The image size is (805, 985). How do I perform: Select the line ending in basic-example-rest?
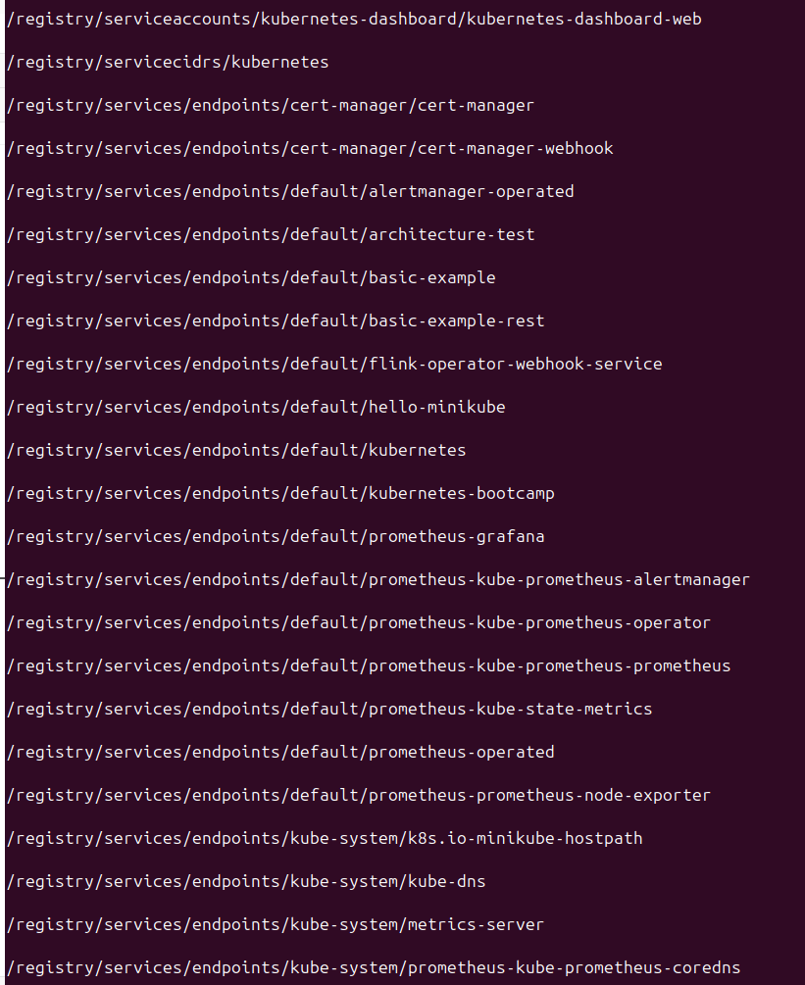pos(276,320)
